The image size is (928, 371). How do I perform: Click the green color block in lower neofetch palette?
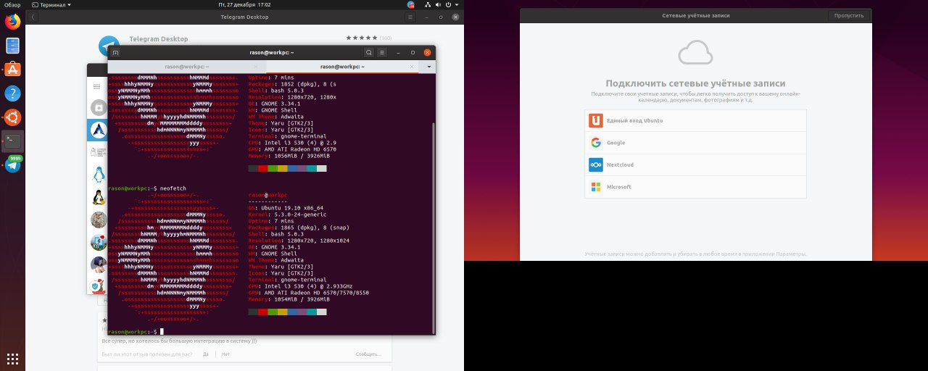[273, 312]
